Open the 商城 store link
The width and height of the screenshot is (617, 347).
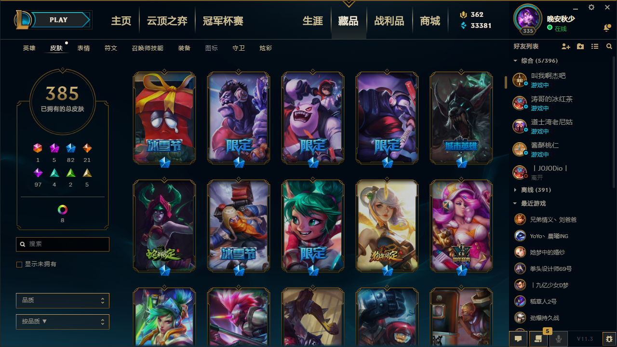[430, 21]
